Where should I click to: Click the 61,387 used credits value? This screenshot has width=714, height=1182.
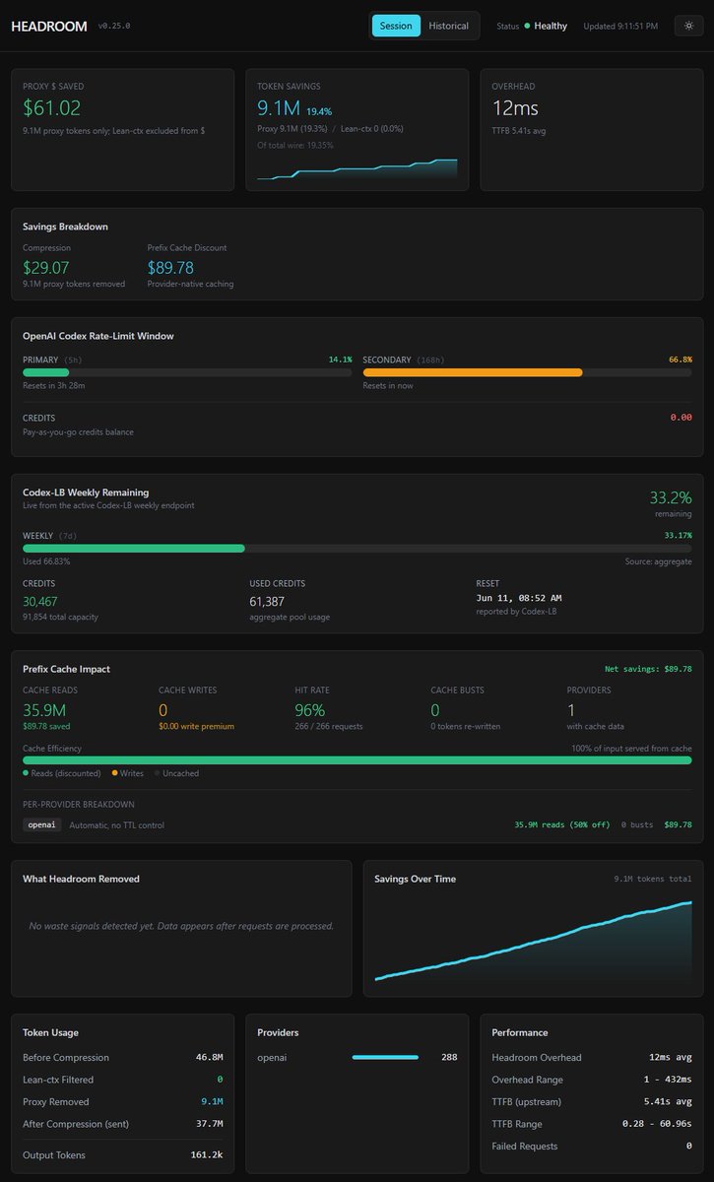click(x=267, y=602)
